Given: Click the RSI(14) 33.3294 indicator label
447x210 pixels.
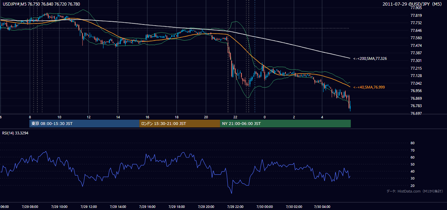Looking at the screenshot, I should pos(16,133).
